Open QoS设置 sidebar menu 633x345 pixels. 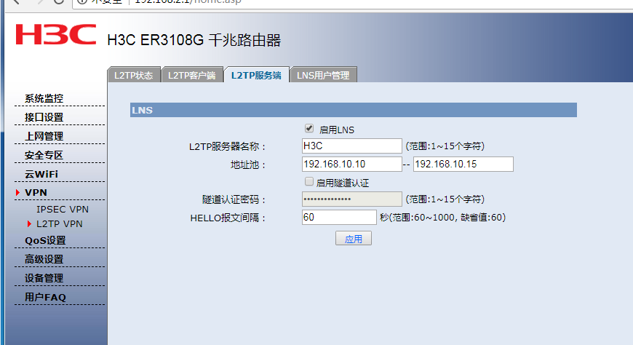click(45, 240)
